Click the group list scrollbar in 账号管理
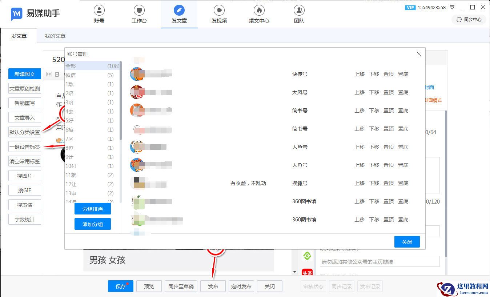The width and height of the screenshot is (490, 297). [x=121, y=101]
